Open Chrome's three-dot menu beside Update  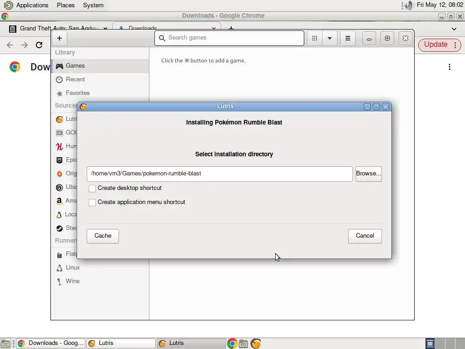(x=455, y=45)
